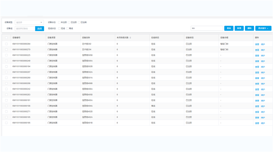273x152 pixels.
Task: Click the 信息楼501A device name cell
Action: 87,78
